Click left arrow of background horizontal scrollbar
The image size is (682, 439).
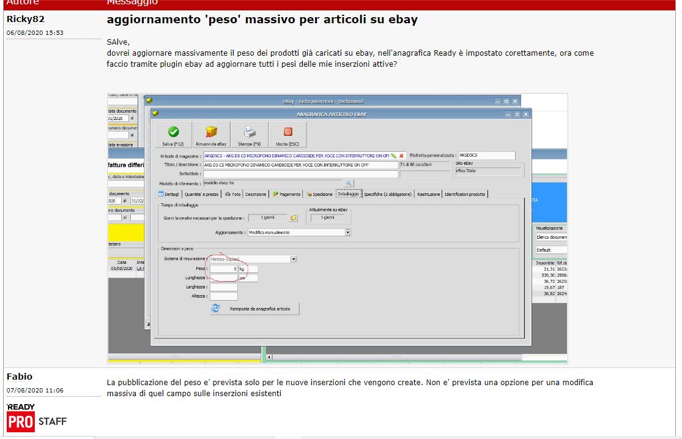click(269, 357)
